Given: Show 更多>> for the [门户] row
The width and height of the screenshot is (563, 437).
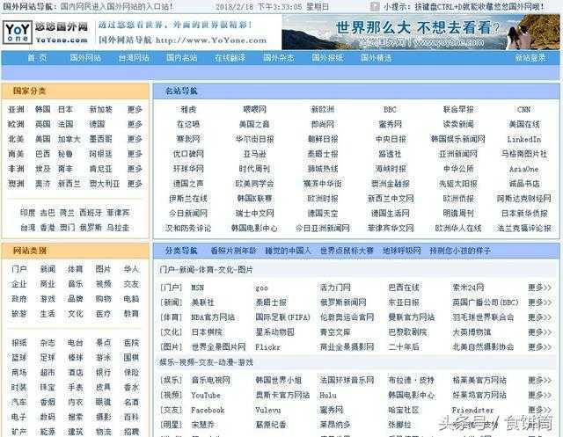Looking at the screenshot, I should click(539, 288).
